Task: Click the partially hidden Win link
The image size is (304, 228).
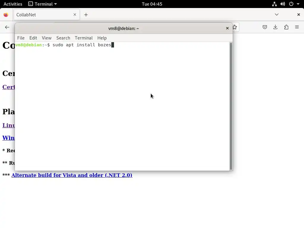Action: (x=9, y=138)
